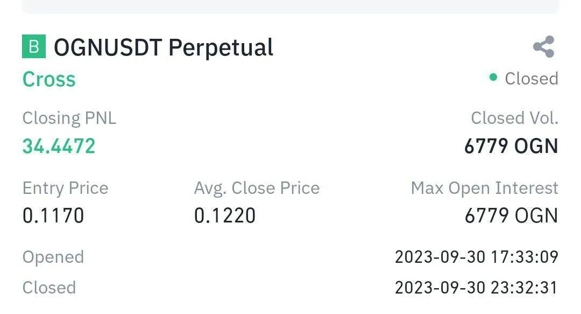Image resolution: width=581 pixels, height=314 pixels.
Task: Click the Avg. Close Price label
Action: pos(257,188)
